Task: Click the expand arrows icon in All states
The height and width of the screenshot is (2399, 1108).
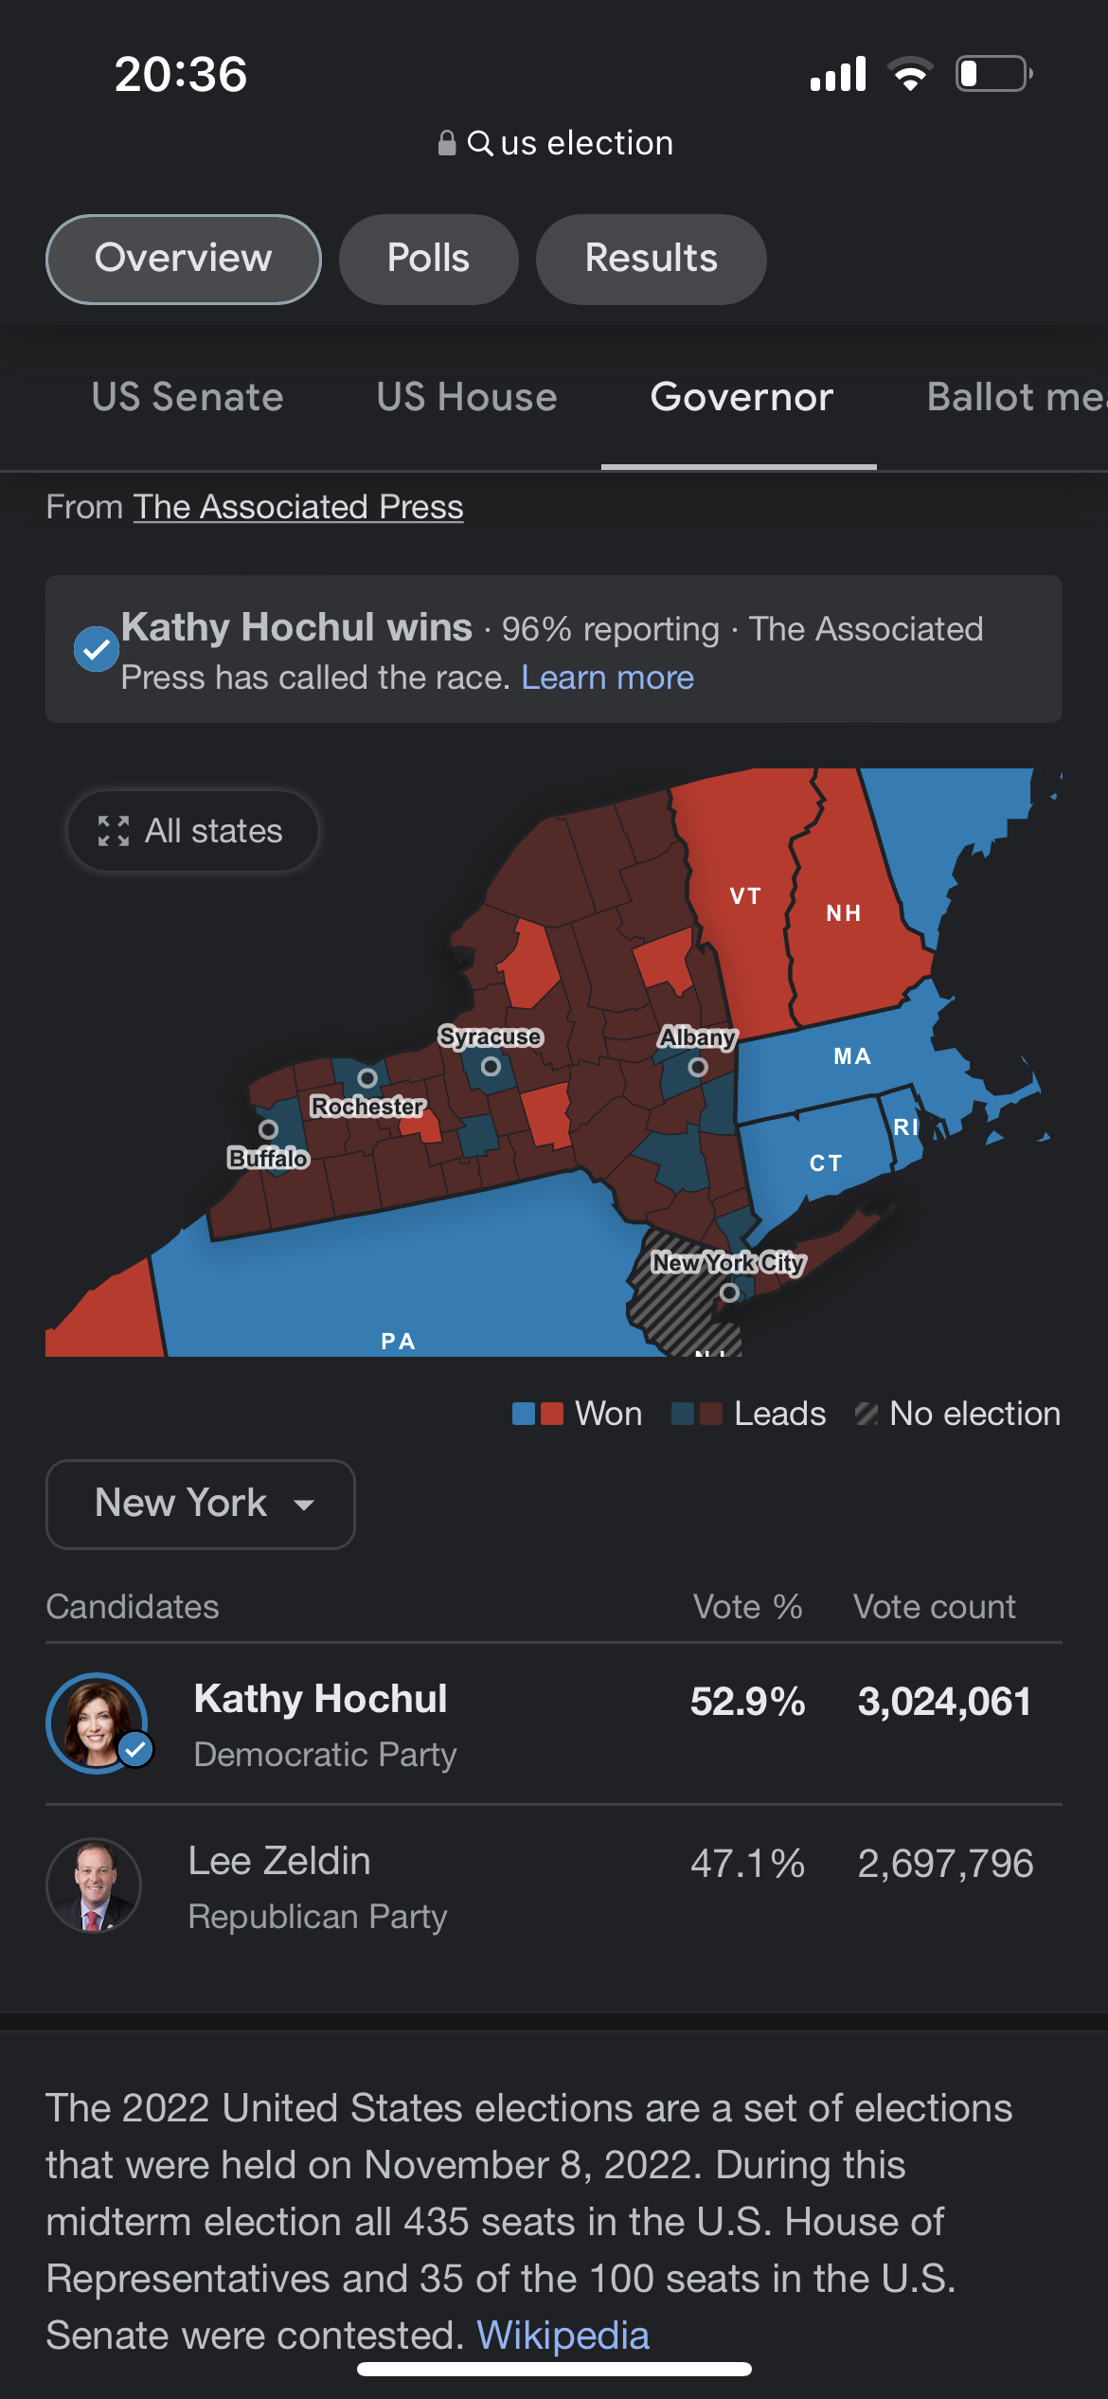Action: 114,831
